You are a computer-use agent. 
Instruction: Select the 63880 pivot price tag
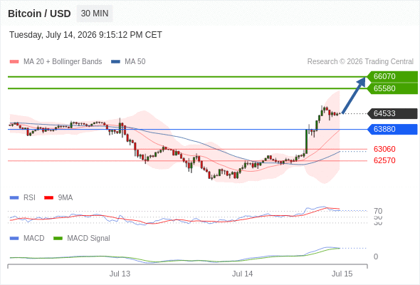coord(392,129)
